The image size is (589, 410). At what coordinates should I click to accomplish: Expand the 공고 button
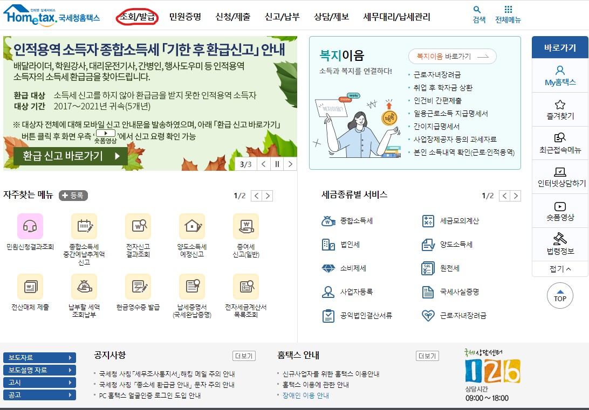[x=39, y=394]
